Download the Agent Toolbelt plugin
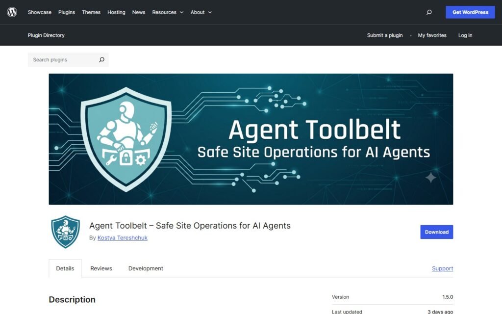502x314 pixels. (x=437, y=232)
